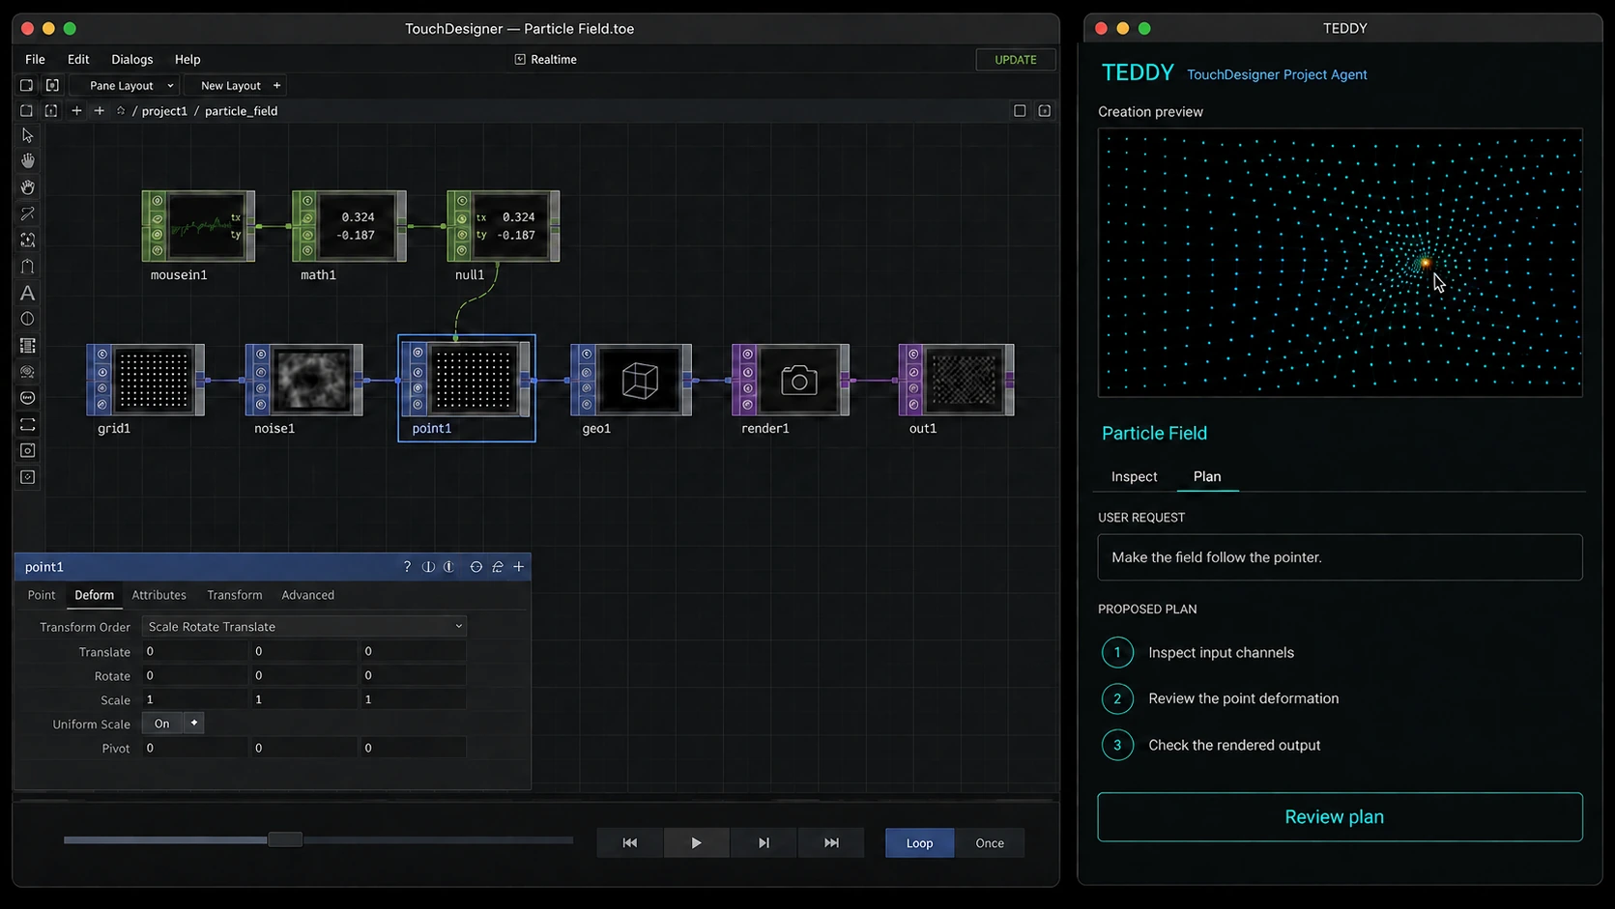
Task: Open the File menu
Action: (x=35, y=60)
